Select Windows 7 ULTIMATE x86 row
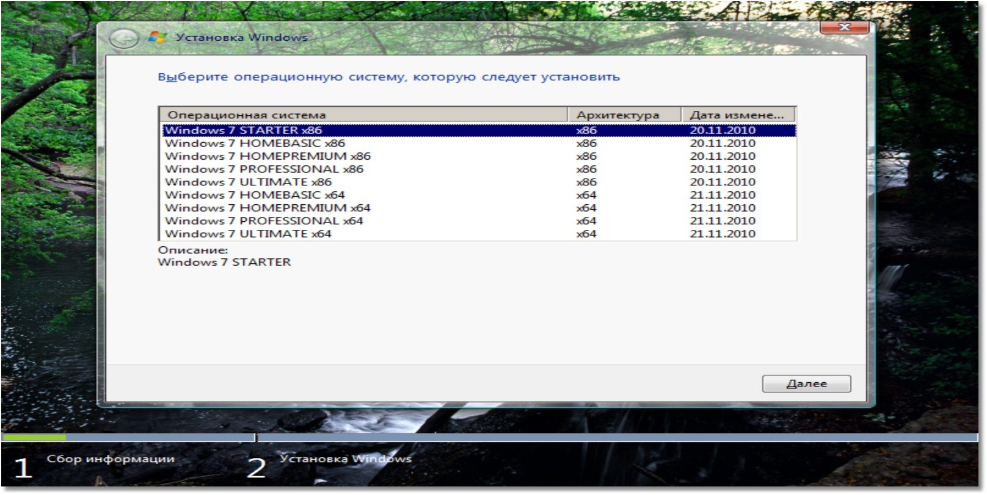 point(479,182)
